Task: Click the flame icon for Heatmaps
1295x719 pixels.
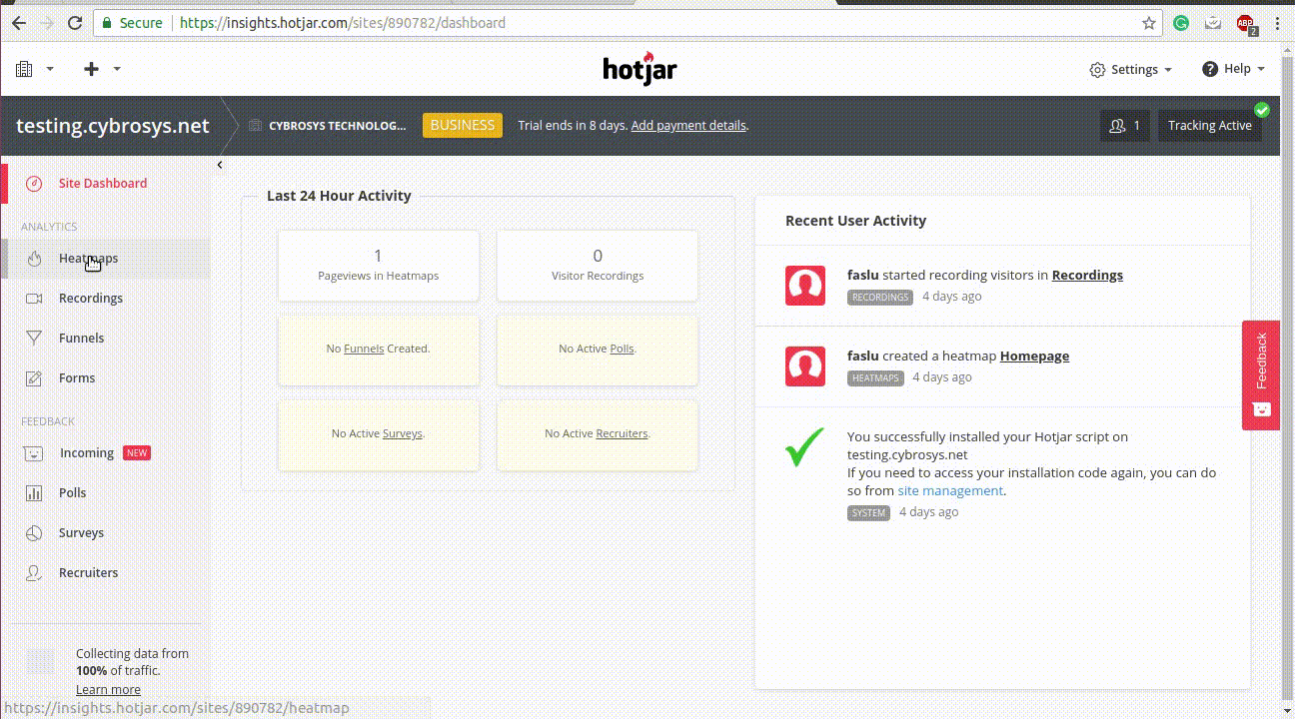Action: [34, 259]
